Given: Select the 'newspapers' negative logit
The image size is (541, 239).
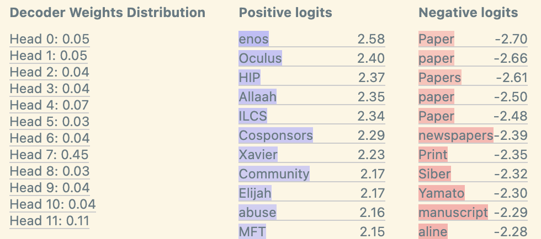Looking at the screenshot, I should click(456, 135).
